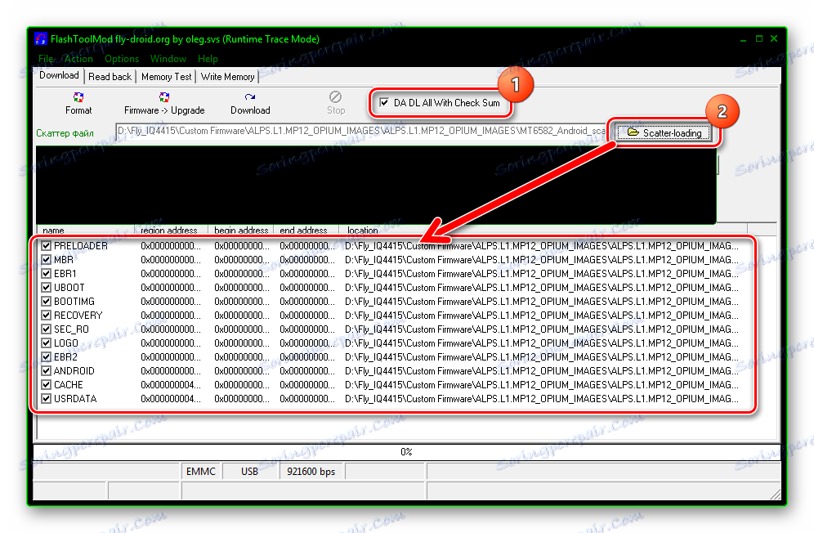Click the EMMC status bar entry

pyautogui.click(x=201, y=471)
